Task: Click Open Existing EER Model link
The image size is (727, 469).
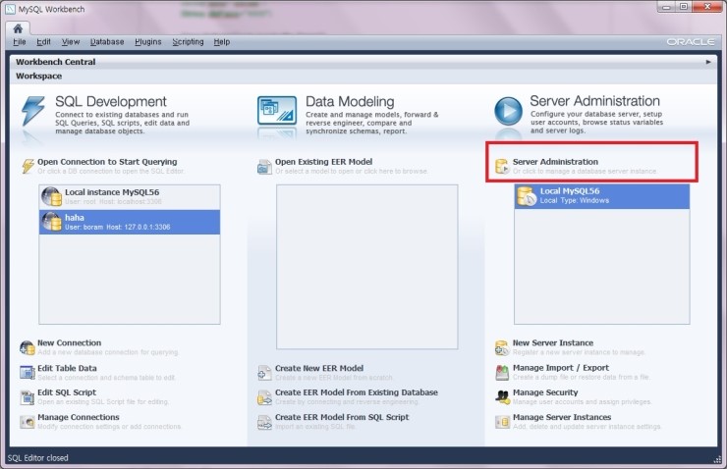Action: pos(323,162)
